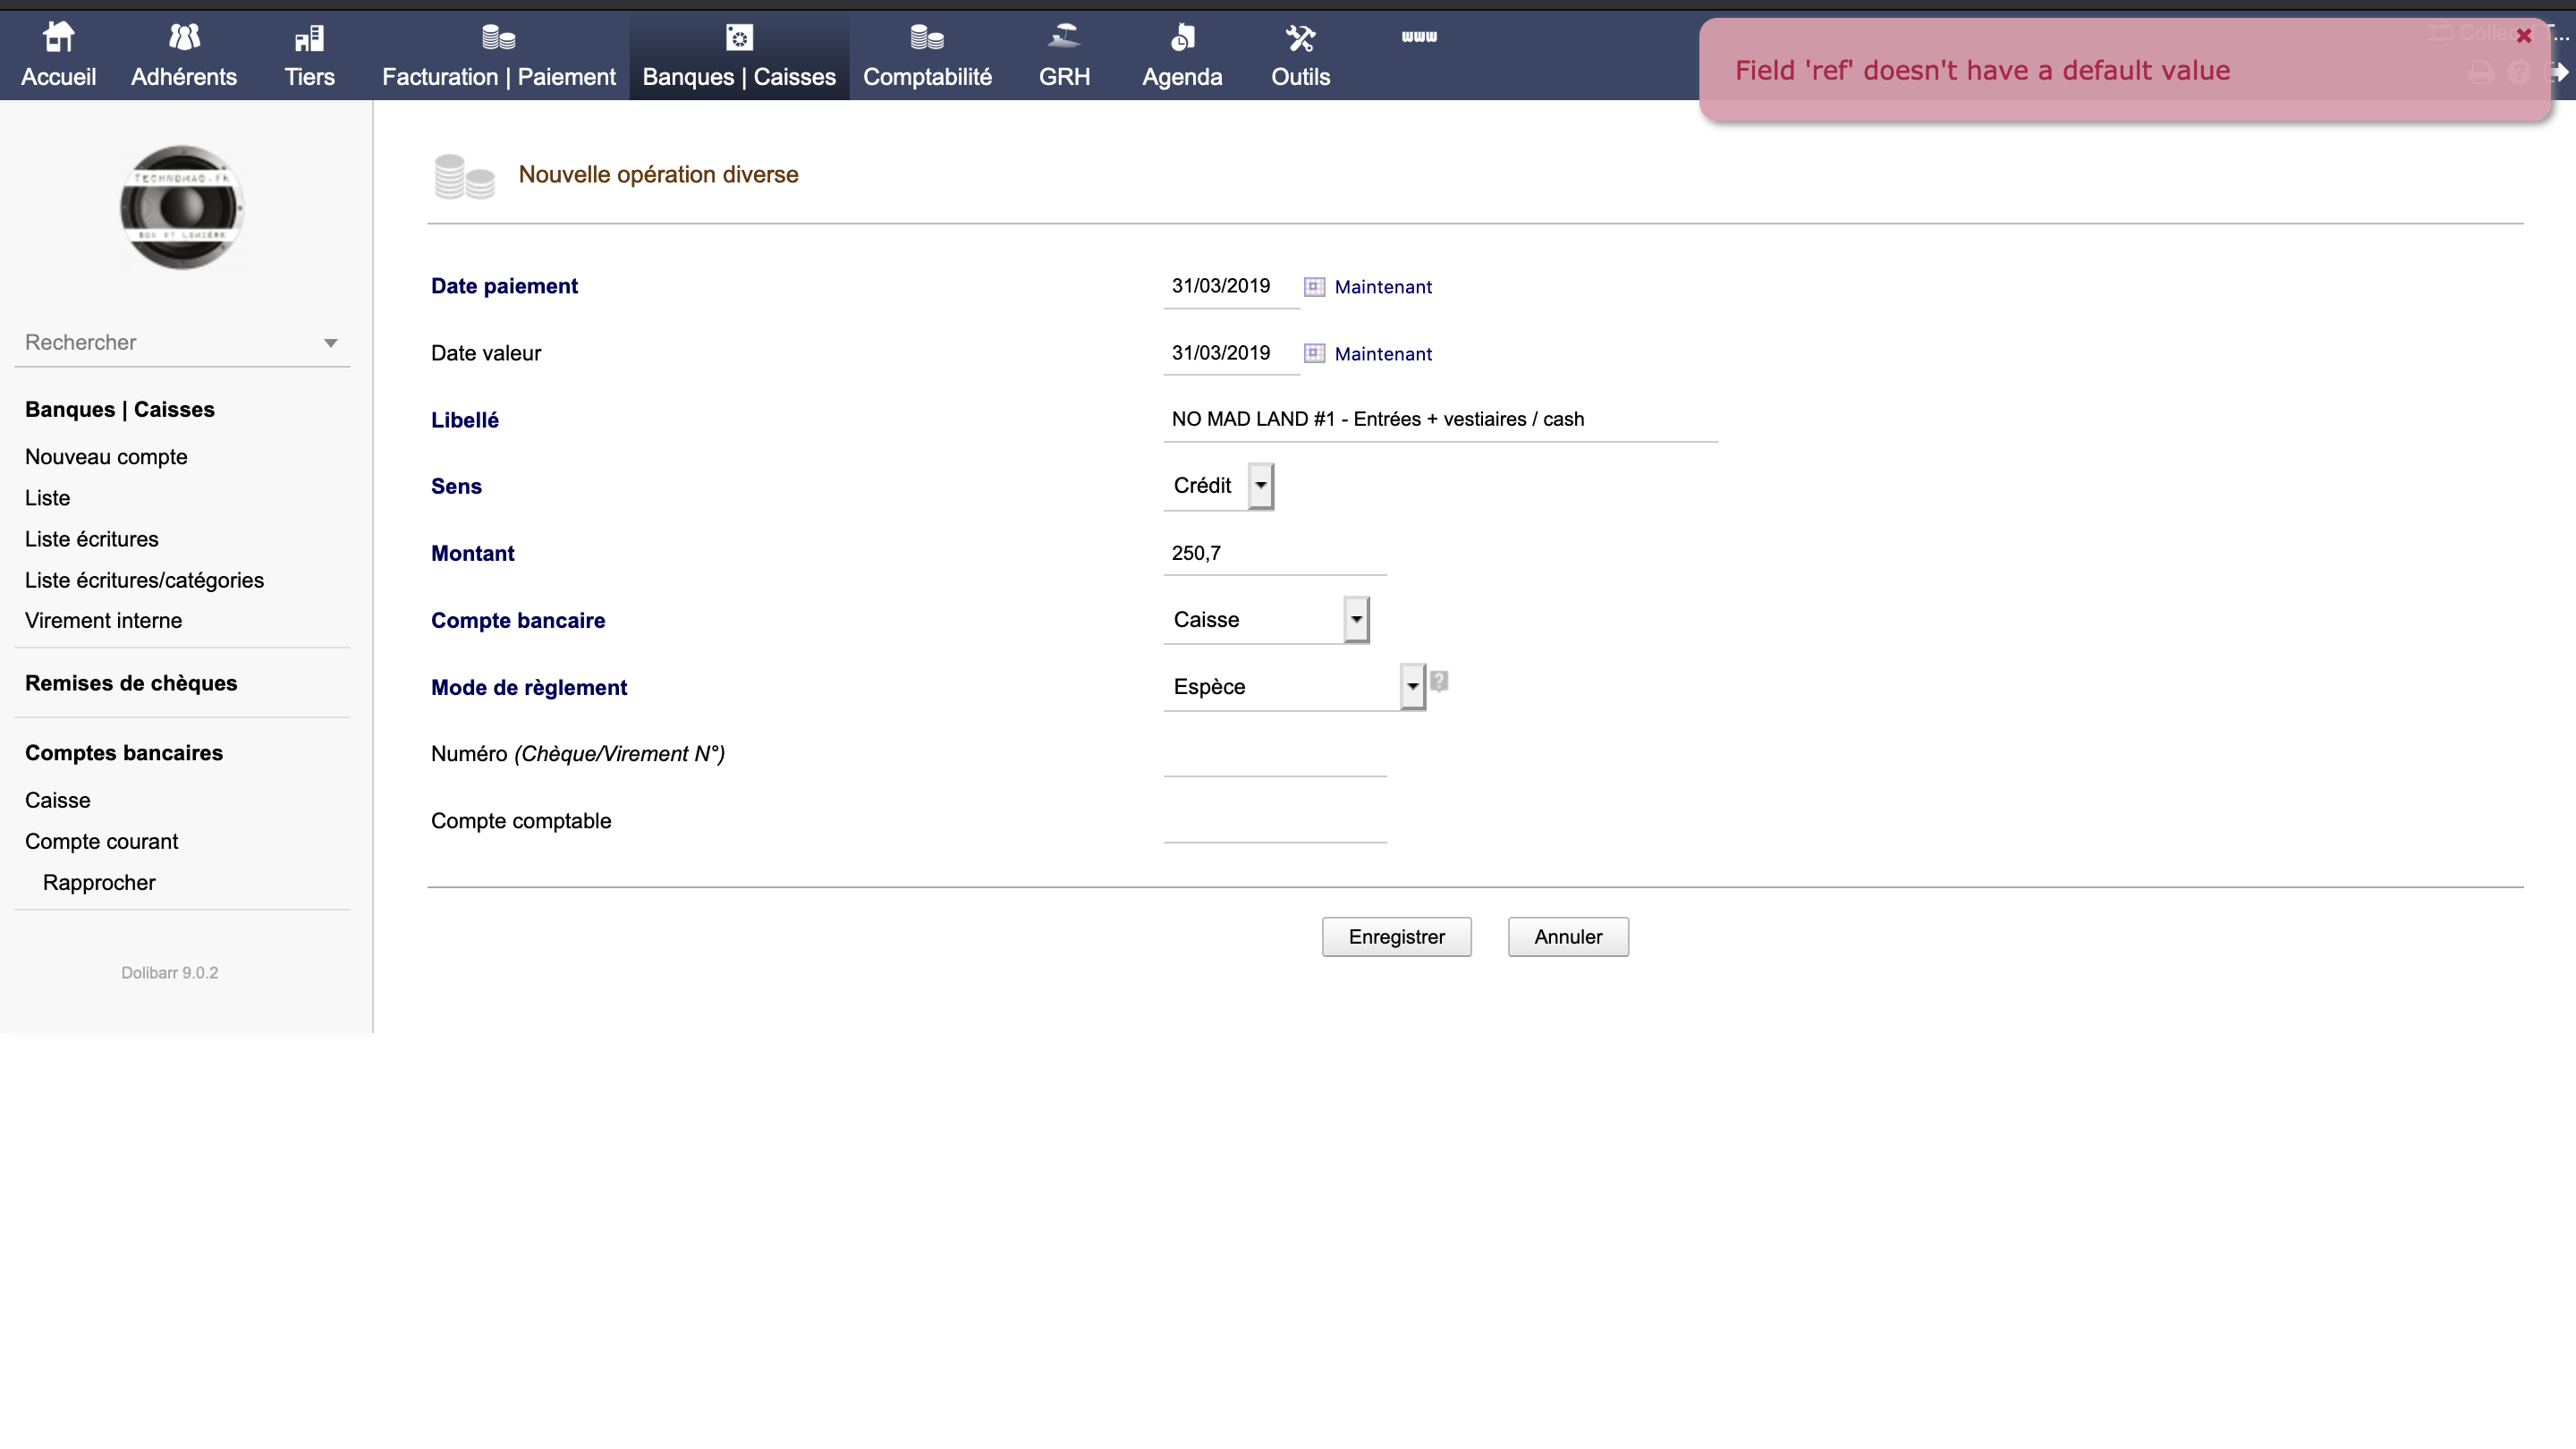Open Virement interne sidebar link

103,620
